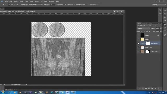The image size is (167, 94).
Task: Click the Opacity value field
Action: point(158,28)
